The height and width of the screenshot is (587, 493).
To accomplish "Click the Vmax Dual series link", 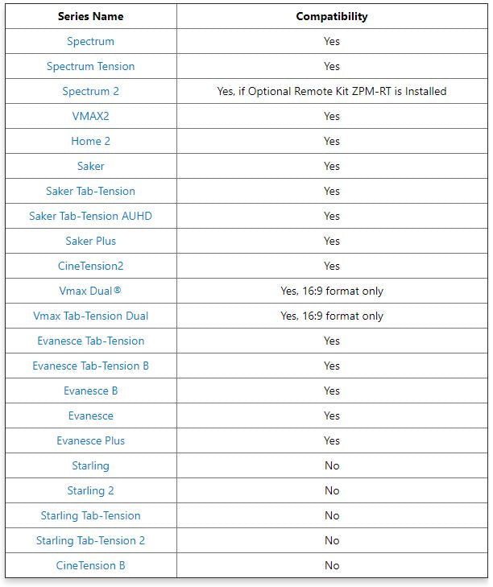I will 85,291.
